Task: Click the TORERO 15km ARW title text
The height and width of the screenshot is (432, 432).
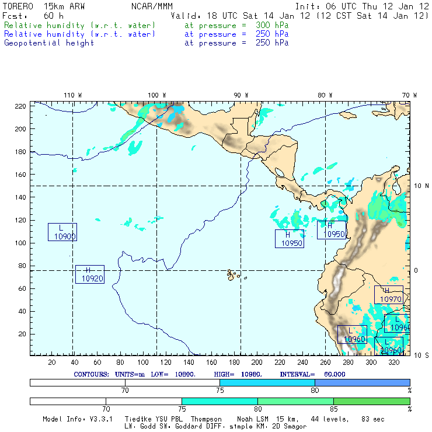Action: (44, 6)
